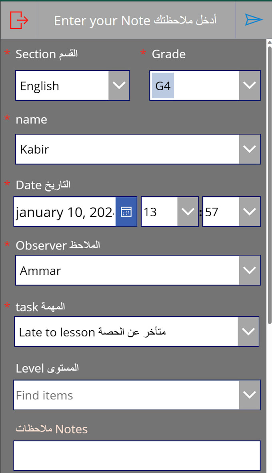Click the Observer dropdown chevron
Screen dimensions: 272x473
coord(250,270)
